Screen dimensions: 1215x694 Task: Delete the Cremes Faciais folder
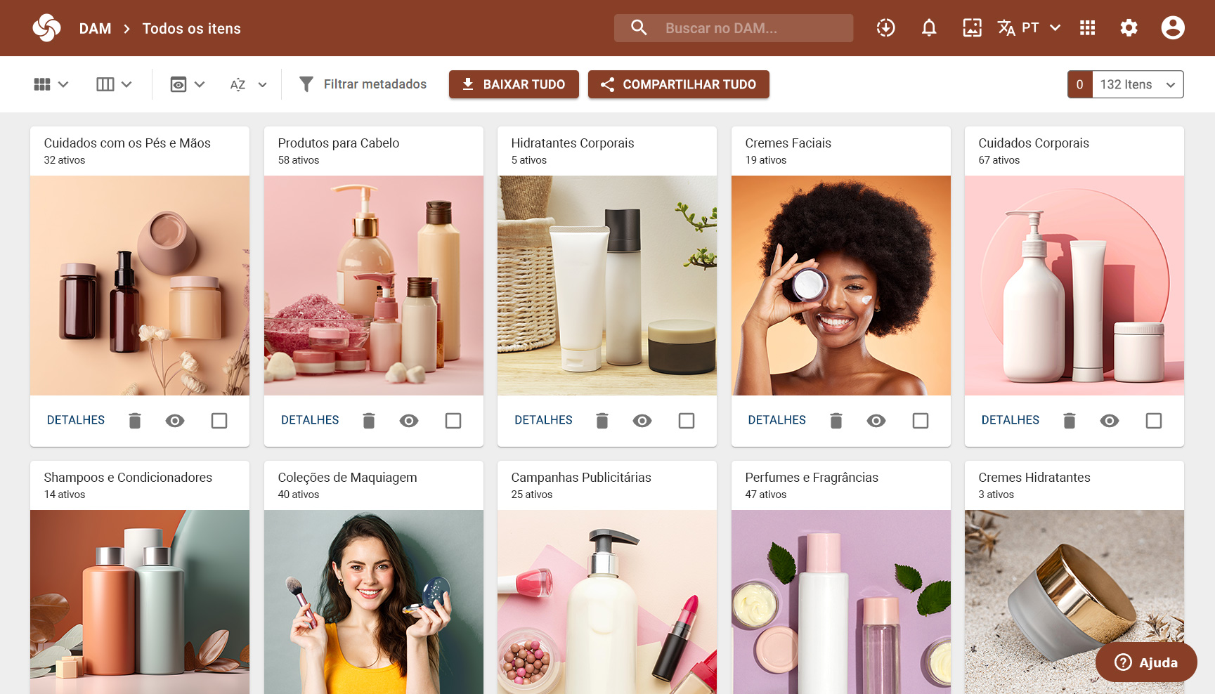(836, 421)
